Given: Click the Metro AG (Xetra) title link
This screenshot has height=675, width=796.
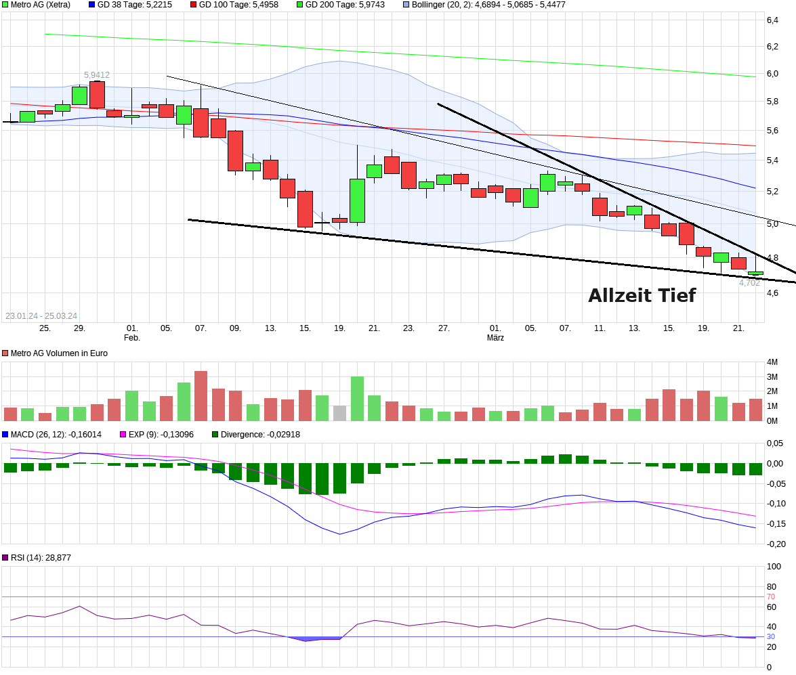Looking at the screenshot, I should click(x=37, y=5).
